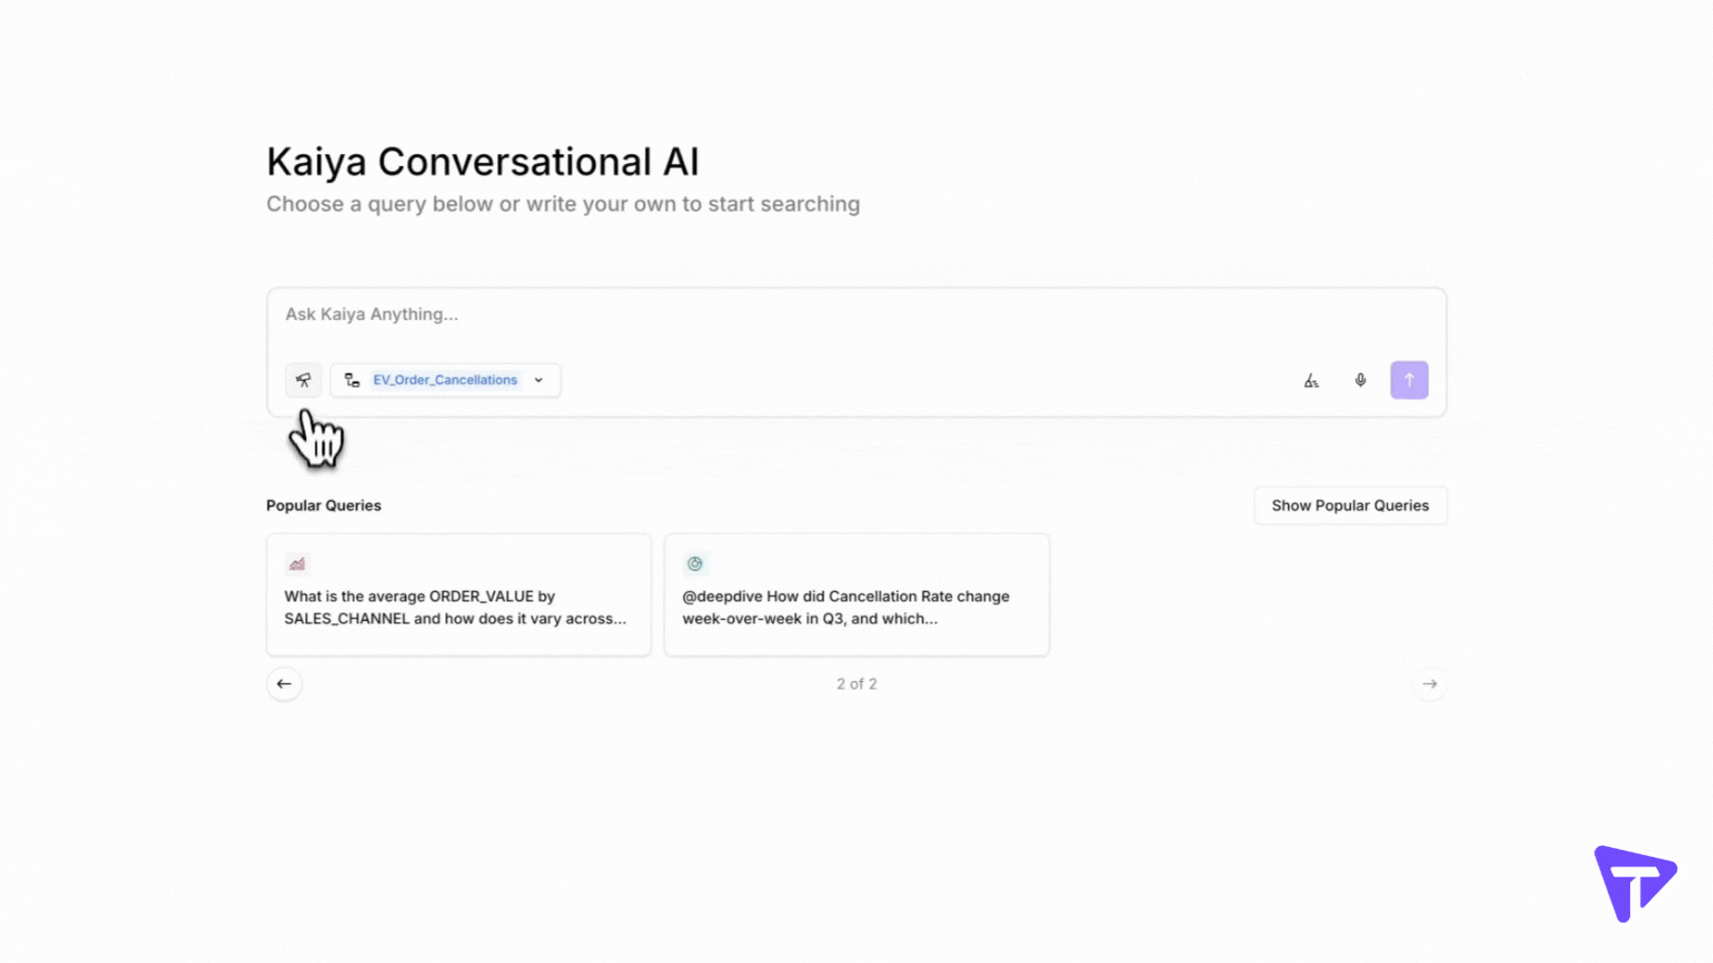Click the dataset schema icon beside EV_Order_Cancellations

(352, 380)
